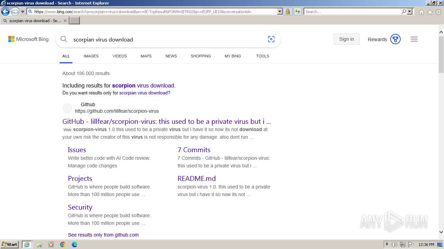Switch to the VIDEOS tab
This screenshot has width=444, height=249.
(x=119, y=56)
